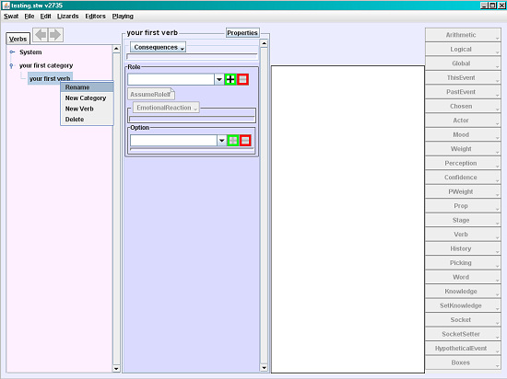Remove Role with red minus icon
The image size is (507, 379).
click(242, 79)
